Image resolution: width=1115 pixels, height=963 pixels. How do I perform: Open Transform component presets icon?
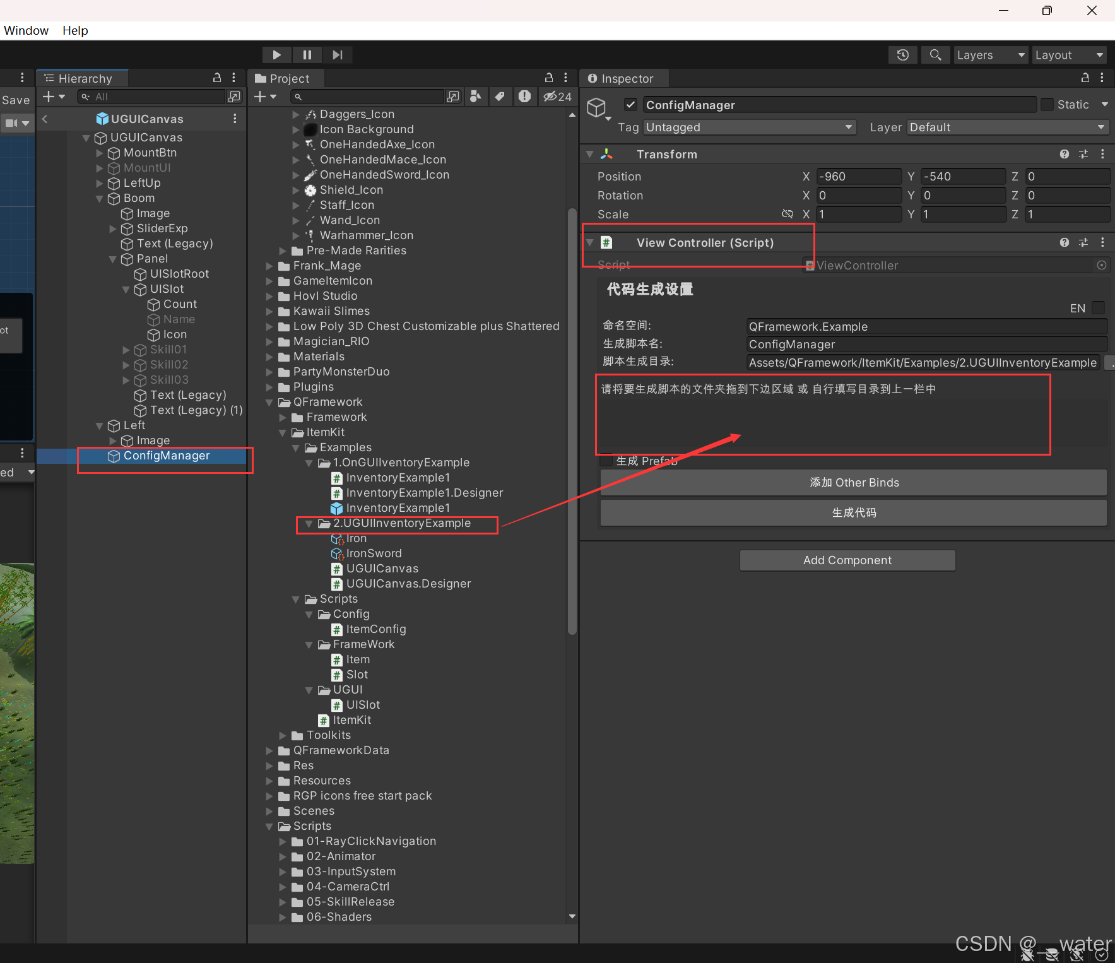tap(1083, 154)
